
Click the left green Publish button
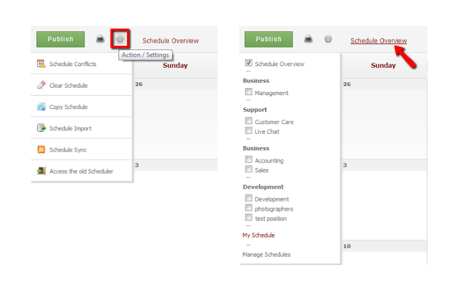61,39
